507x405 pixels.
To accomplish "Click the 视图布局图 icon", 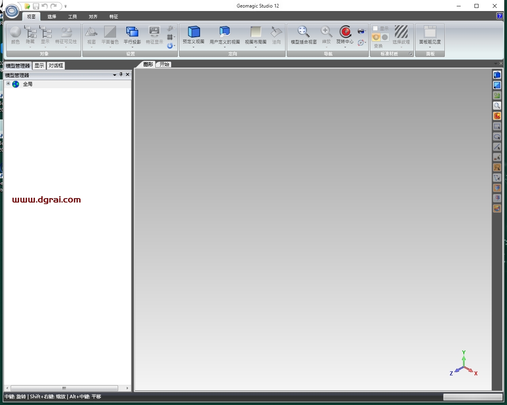I will pyautogui.click(x=255, y=32).
